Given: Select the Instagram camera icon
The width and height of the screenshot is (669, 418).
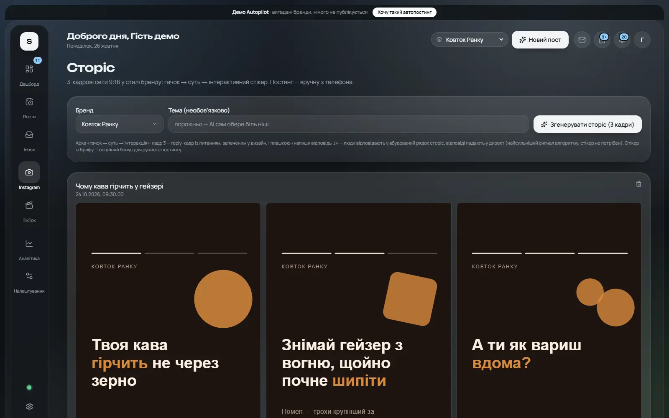Looking at the screenshot, I should tap(29, 172).
